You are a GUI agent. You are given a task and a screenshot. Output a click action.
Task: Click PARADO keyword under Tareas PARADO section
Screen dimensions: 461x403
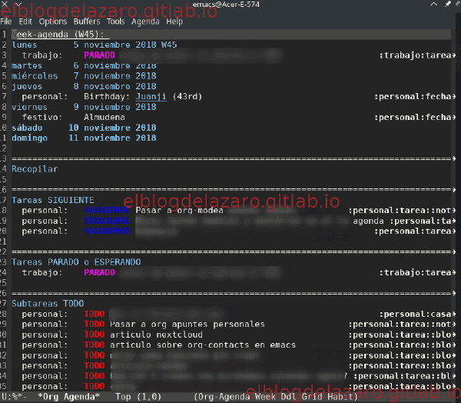coord(99,272)
